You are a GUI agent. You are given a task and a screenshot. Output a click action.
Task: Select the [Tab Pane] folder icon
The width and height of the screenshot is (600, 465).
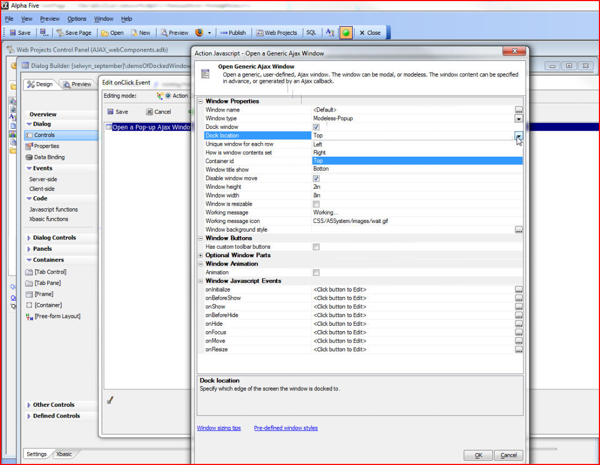click(x=29, y=283)
